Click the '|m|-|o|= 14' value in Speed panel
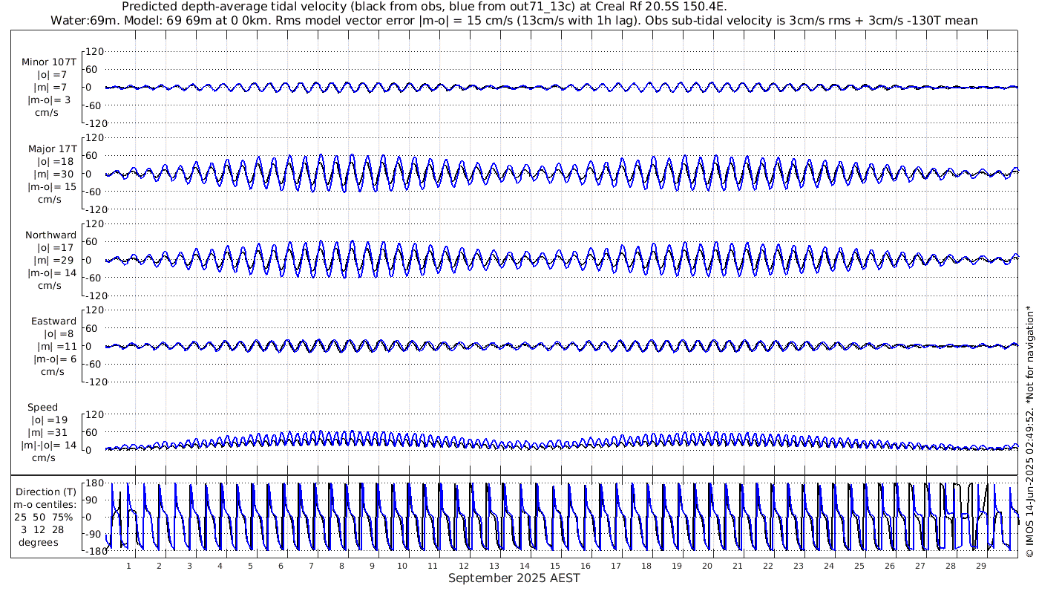 (x=49, y=446)
